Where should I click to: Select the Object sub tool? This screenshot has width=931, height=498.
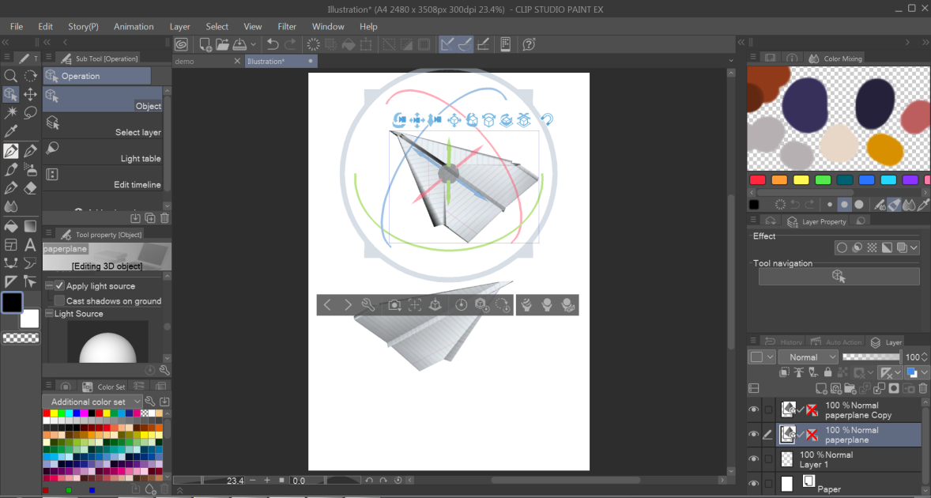pos(103,99)
